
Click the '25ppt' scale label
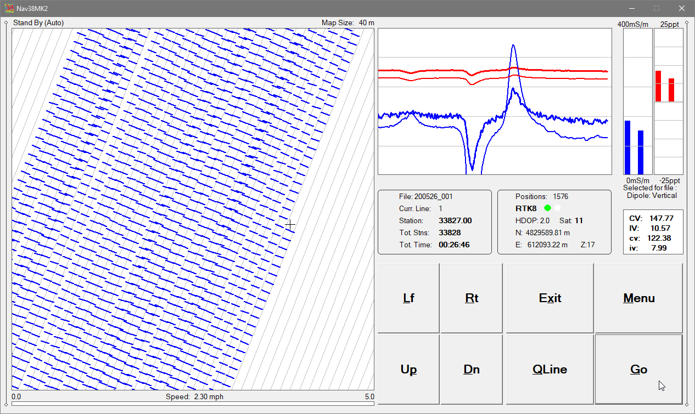[669, 25]
